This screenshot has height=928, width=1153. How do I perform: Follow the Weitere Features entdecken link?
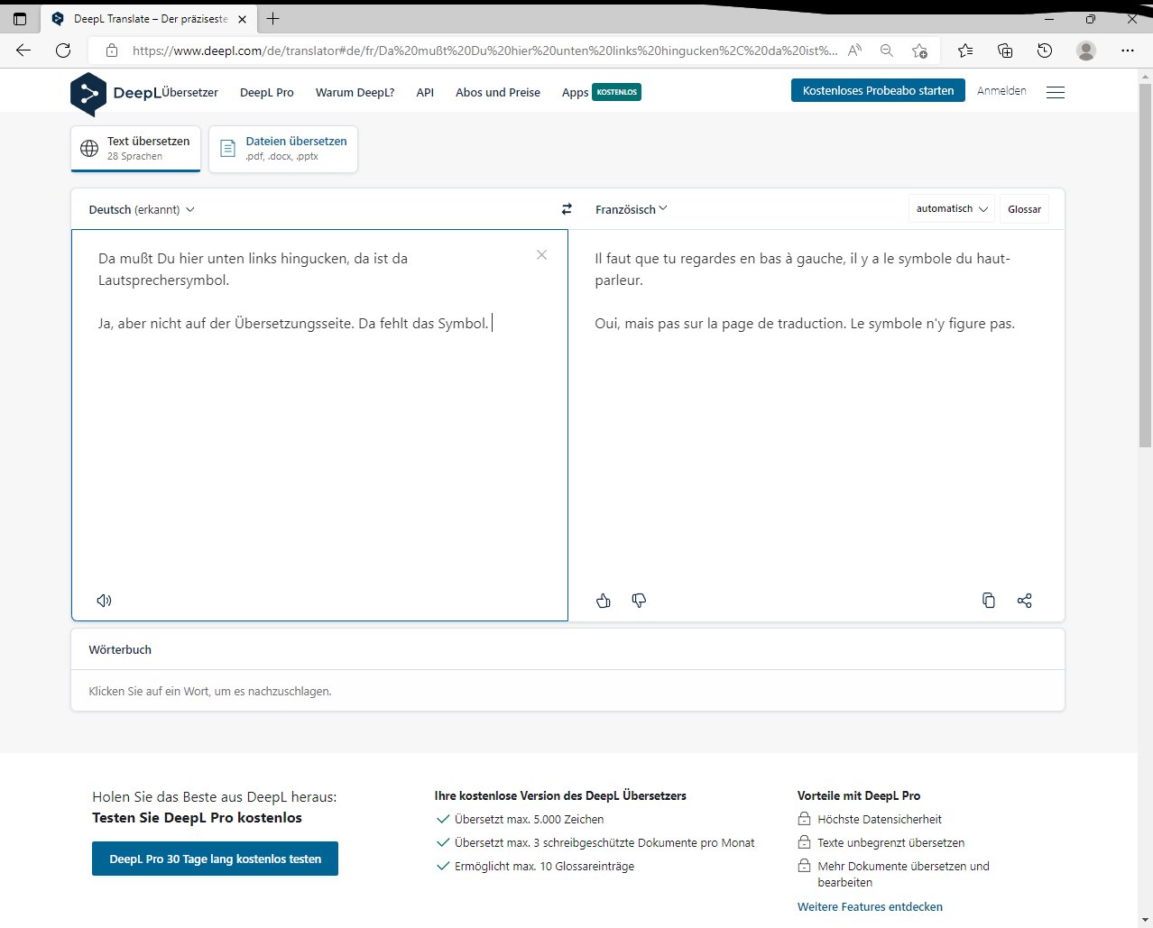(870, 906)
